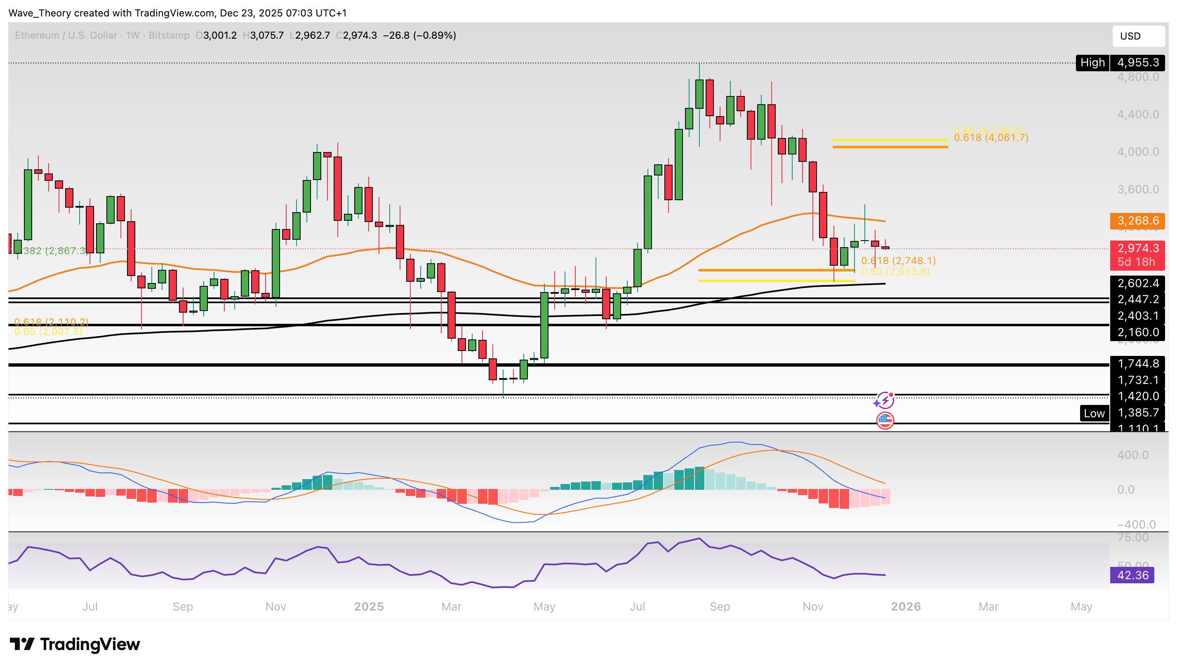Click the US flag economic event icon
1177x669 pixels.
coord(885,420)
